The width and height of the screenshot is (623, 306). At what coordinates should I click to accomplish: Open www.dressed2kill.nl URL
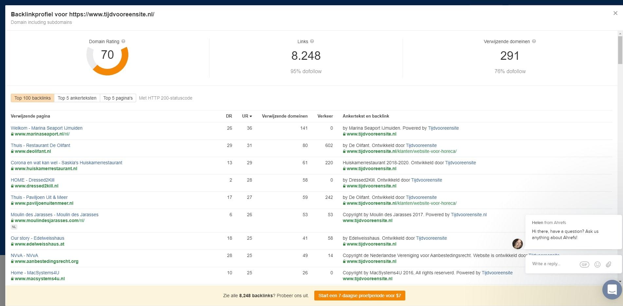(36, 186)
